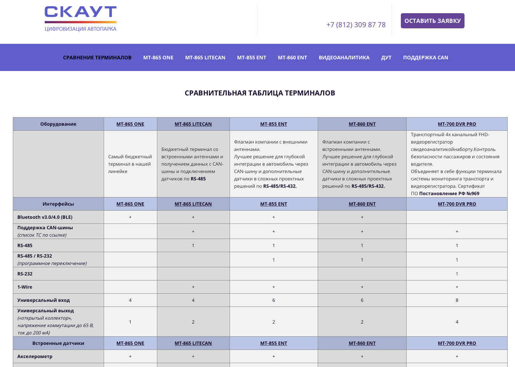515x367 pixels.
Task: Click the Акселерометр '+' cell under MT-865 LITECAN
Action: (x=193, y=357)
